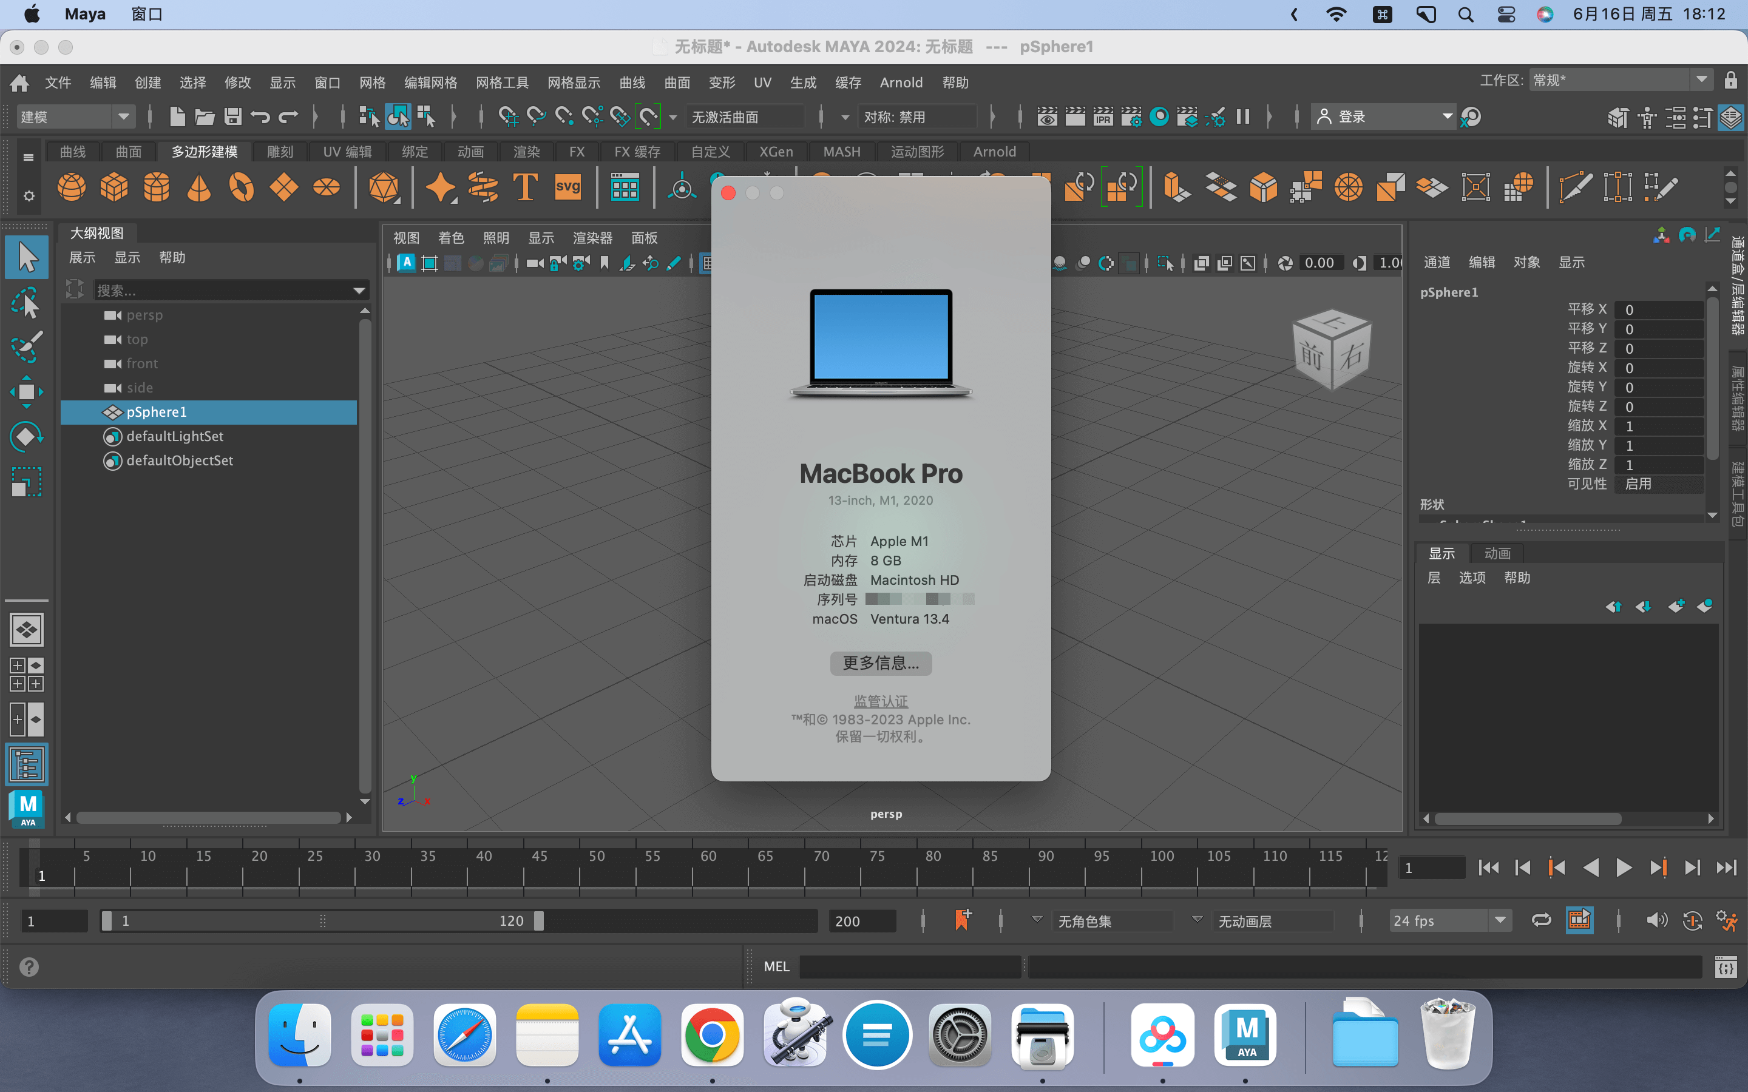1748x1092 pixels.
Task: Click the range slider end handle at 120
Action: click(x=539, y=920)
